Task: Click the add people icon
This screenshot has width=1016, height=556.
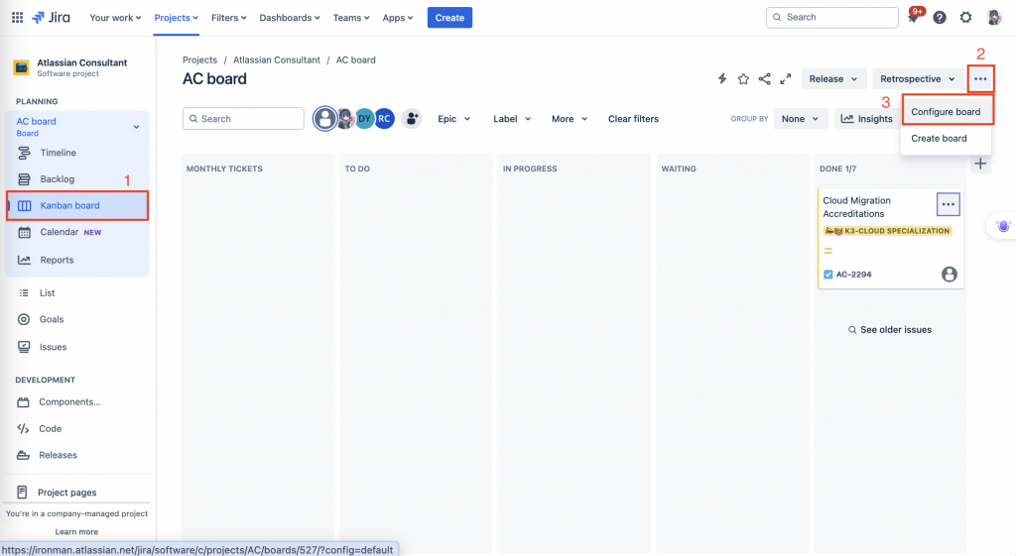Action: coord(412,119)
